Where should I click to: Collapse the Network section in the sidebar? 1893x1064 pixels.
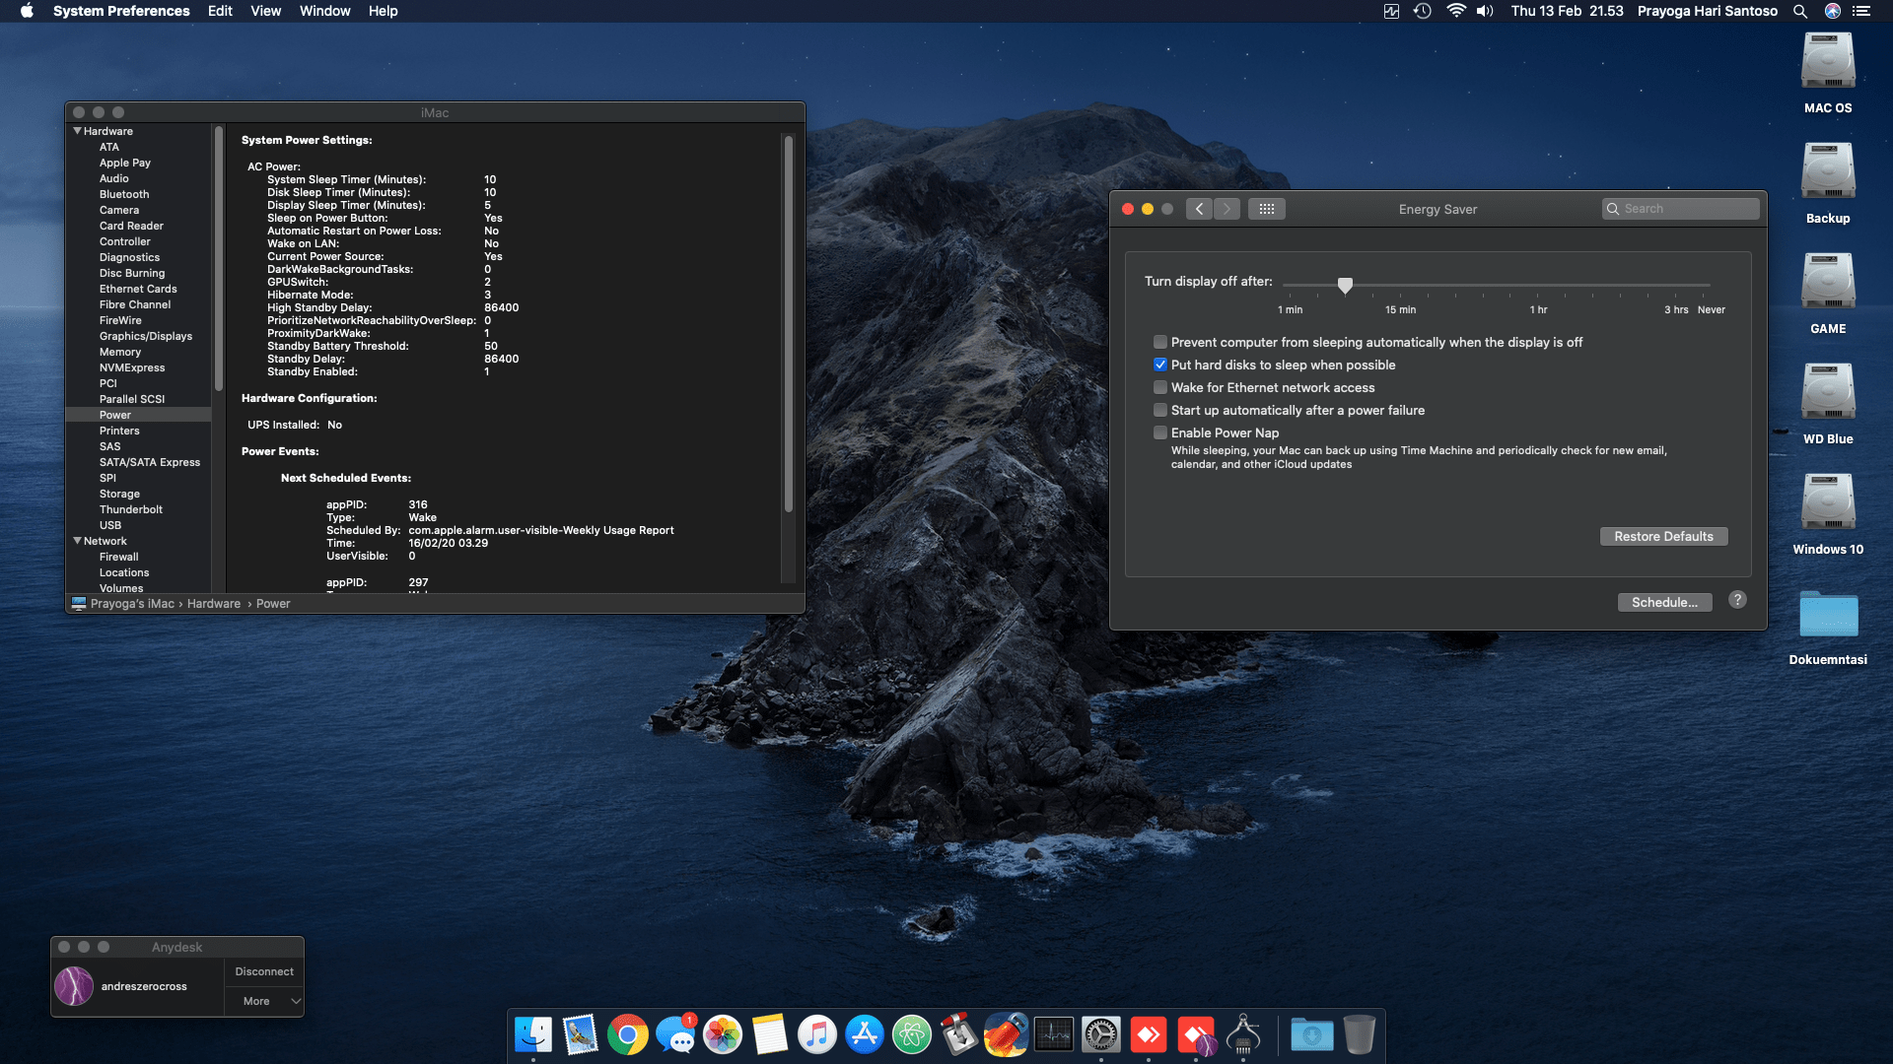(78, 540)
